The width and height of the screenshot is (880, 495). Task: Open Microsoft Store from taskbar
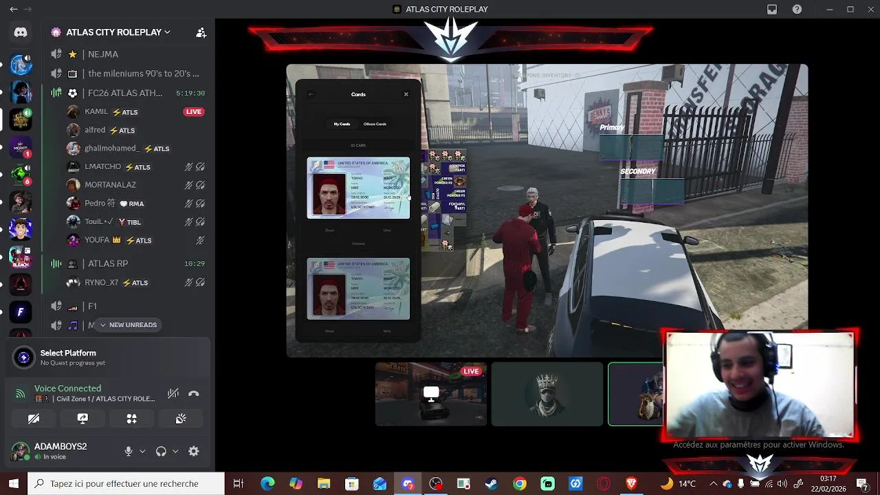click(x=352, y=483)
